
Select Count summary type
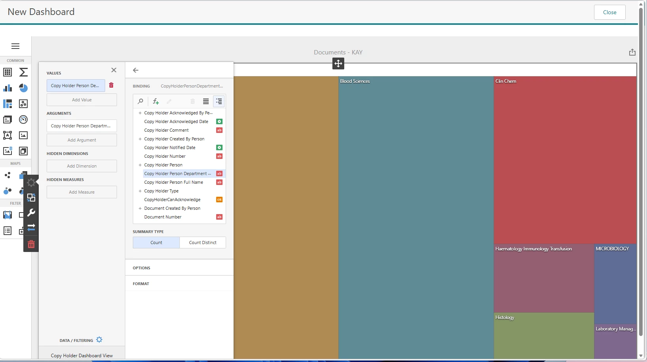coord(156,243)
